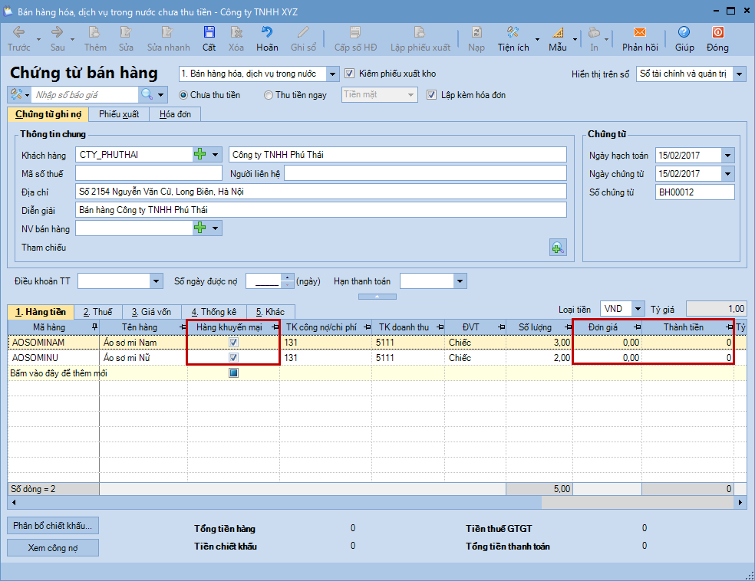Click the Tham chiếu reference search icon

coord(558,248)
